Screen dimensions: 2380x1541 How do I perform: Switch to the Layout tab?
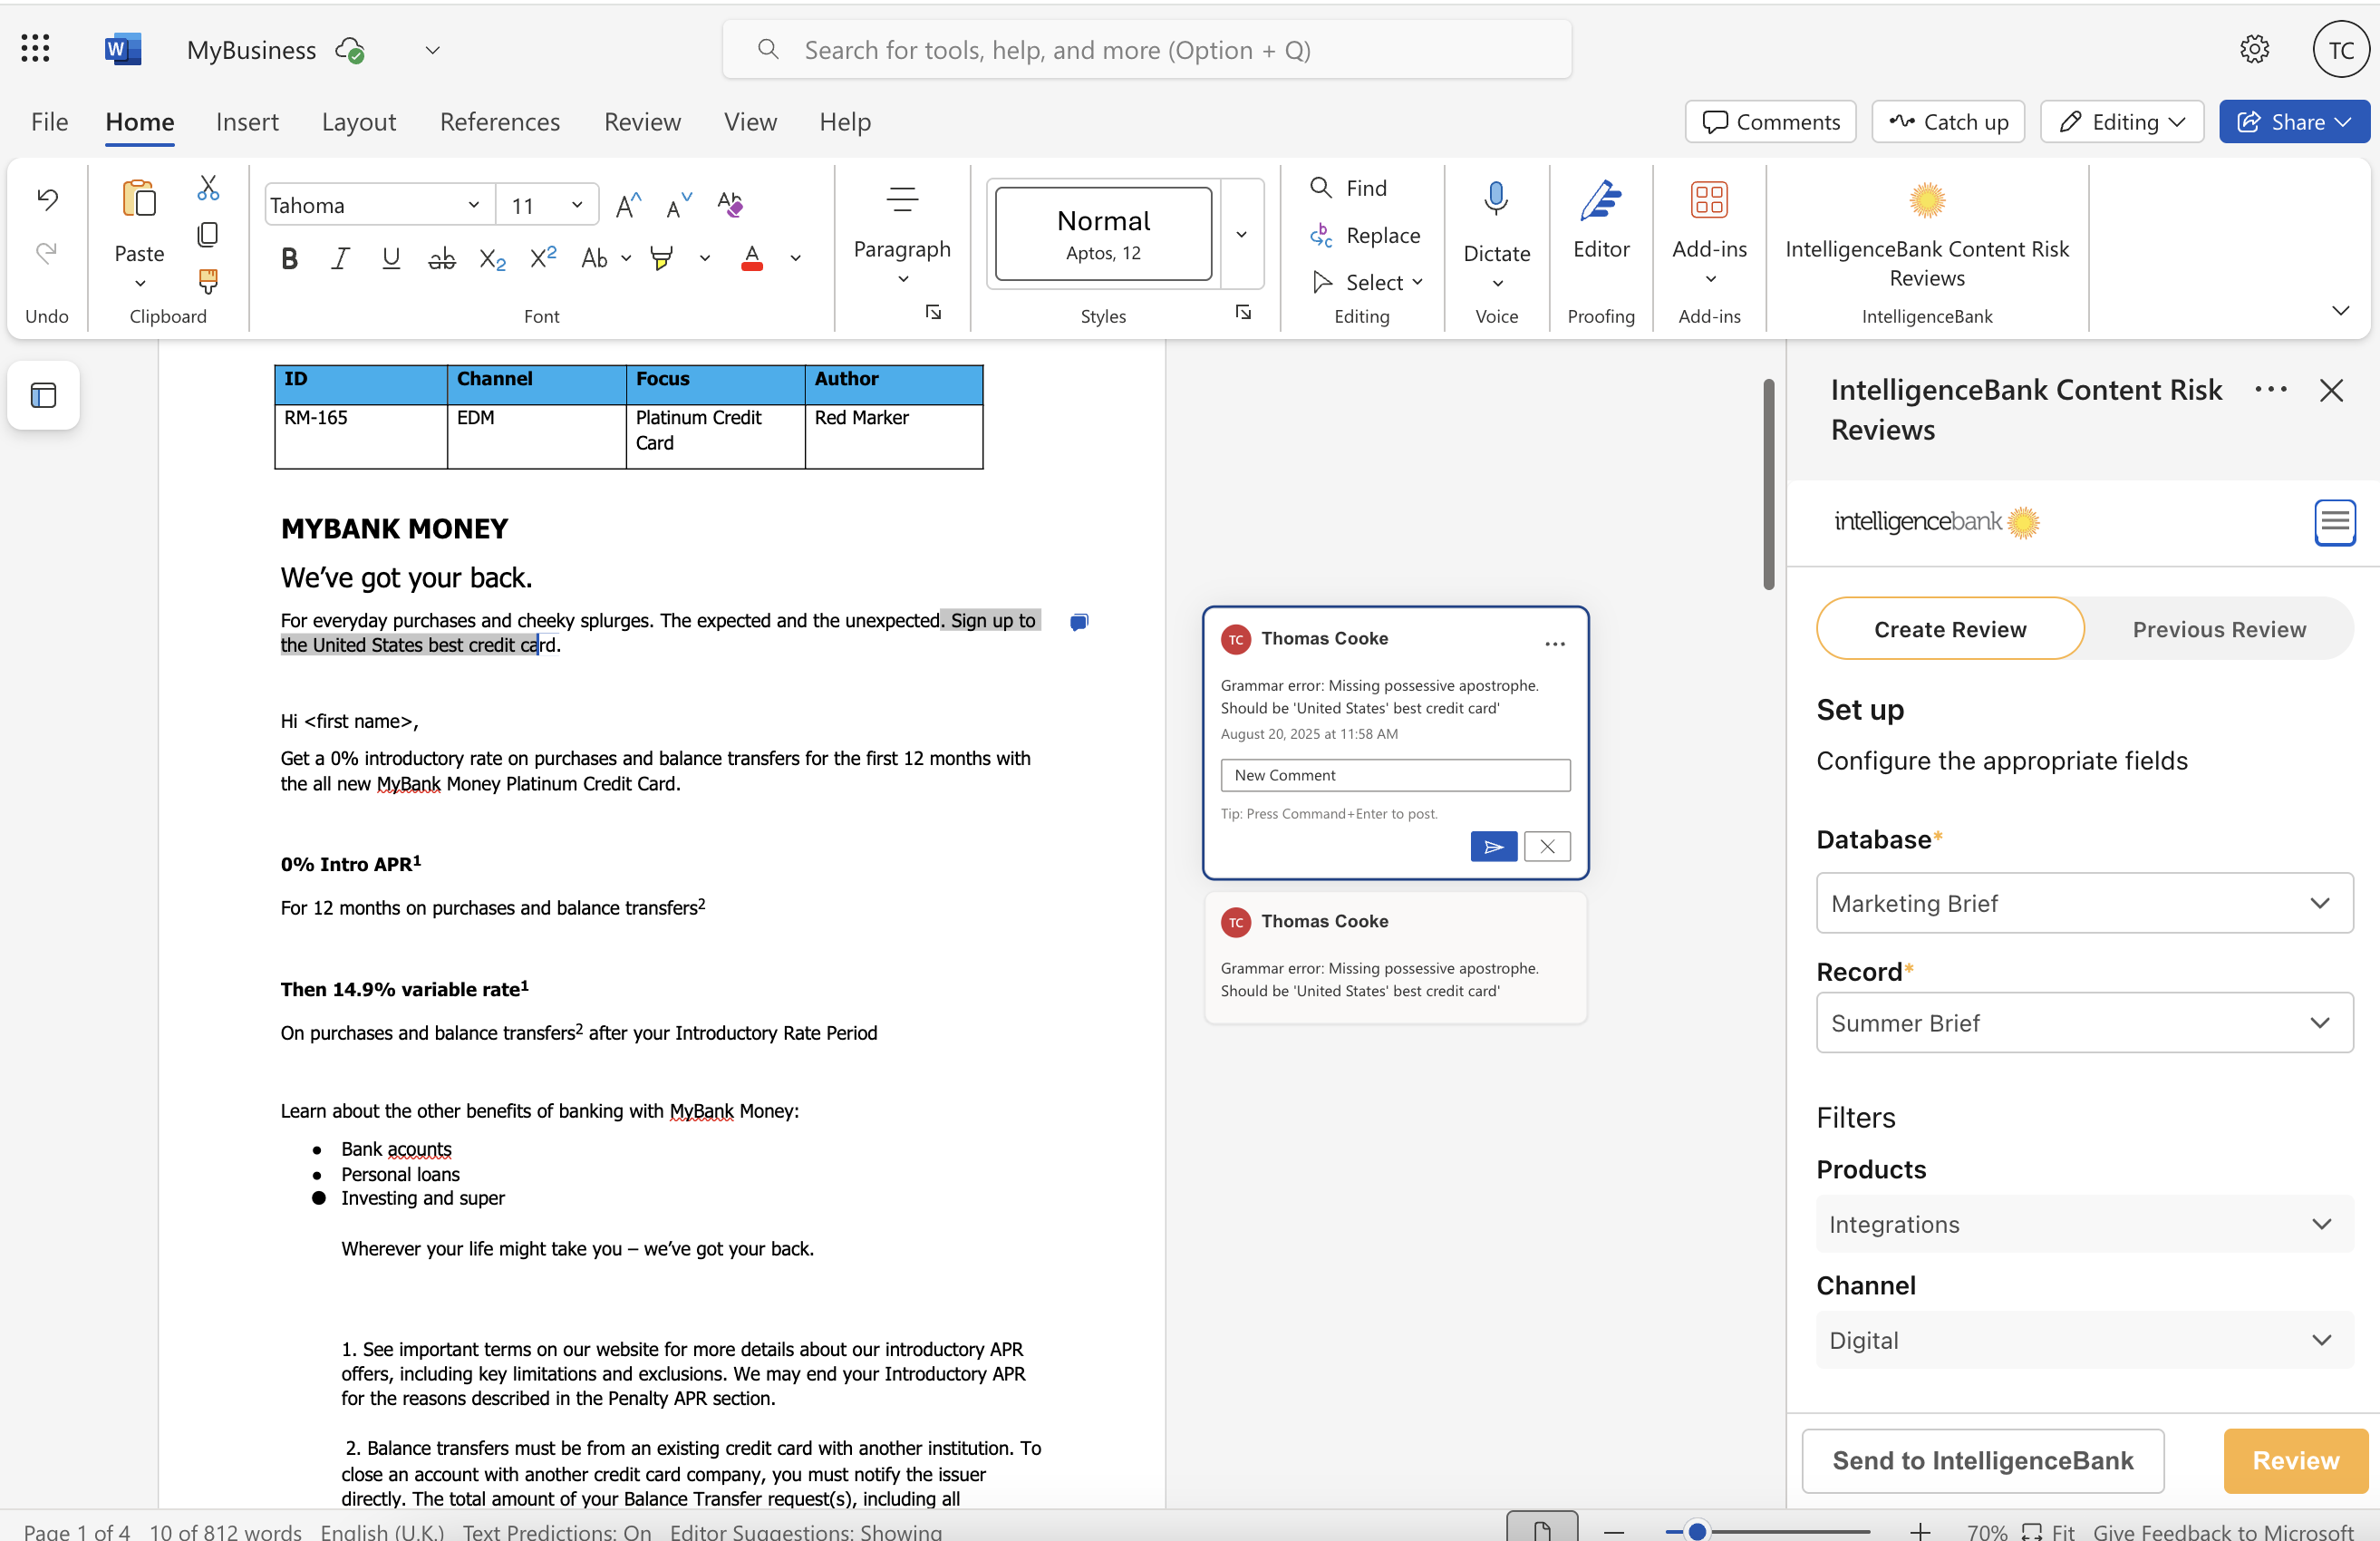pyautogui.click(x=358, y=122)
